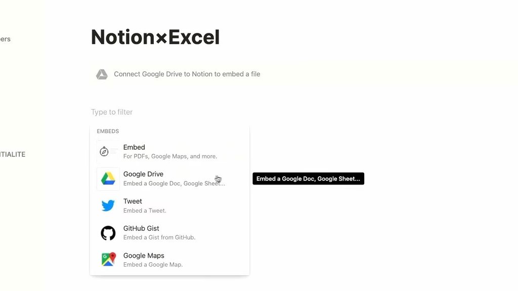Choose the Google Maps embed entry

point(169,260)
